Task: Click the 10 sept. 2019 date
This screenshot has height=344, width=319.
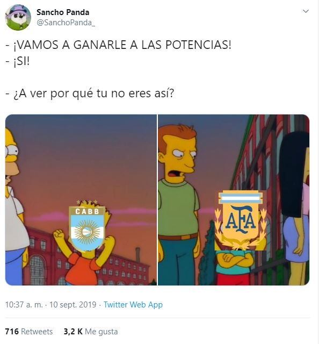Action: pyautogui.click(x=73, y=305)
